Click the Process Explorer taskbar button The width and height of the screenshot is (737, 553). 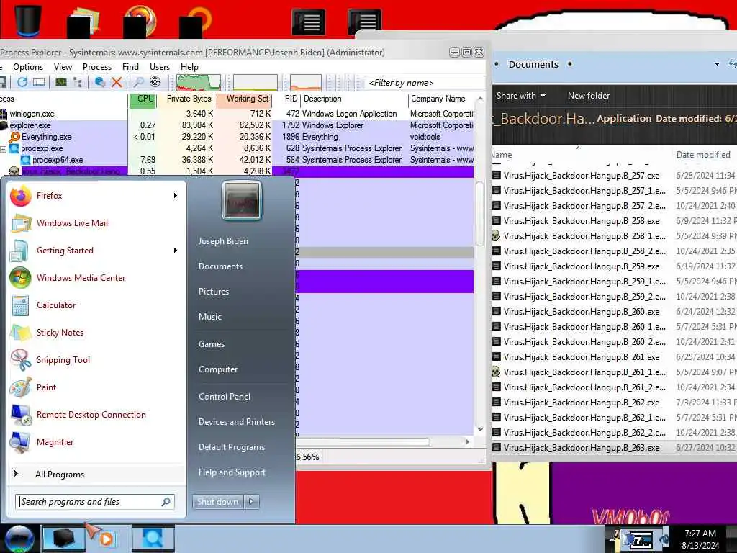pos(153,539)
